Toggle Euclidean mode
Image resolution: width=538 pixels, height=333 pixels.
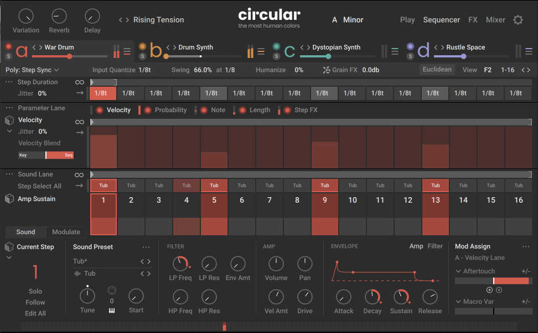click(x=437, y=70)
